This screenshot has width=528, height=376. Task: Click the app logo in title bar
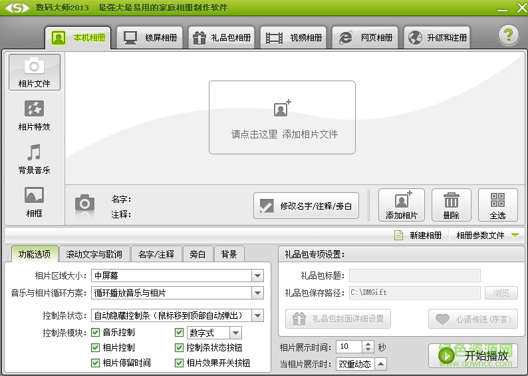pos(17,7)
